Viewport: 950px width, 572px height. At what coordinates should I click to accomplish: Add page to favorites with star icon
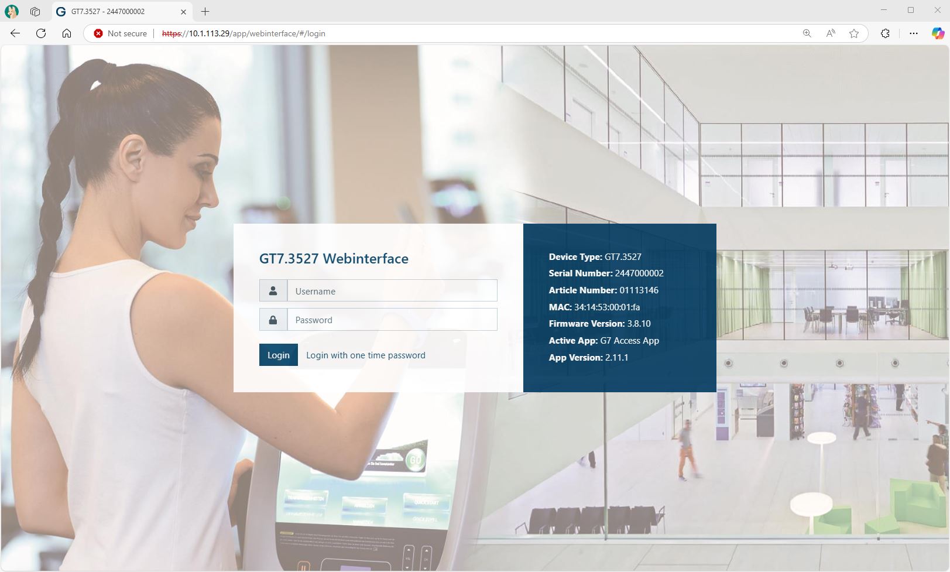click(x=854, y=33)
